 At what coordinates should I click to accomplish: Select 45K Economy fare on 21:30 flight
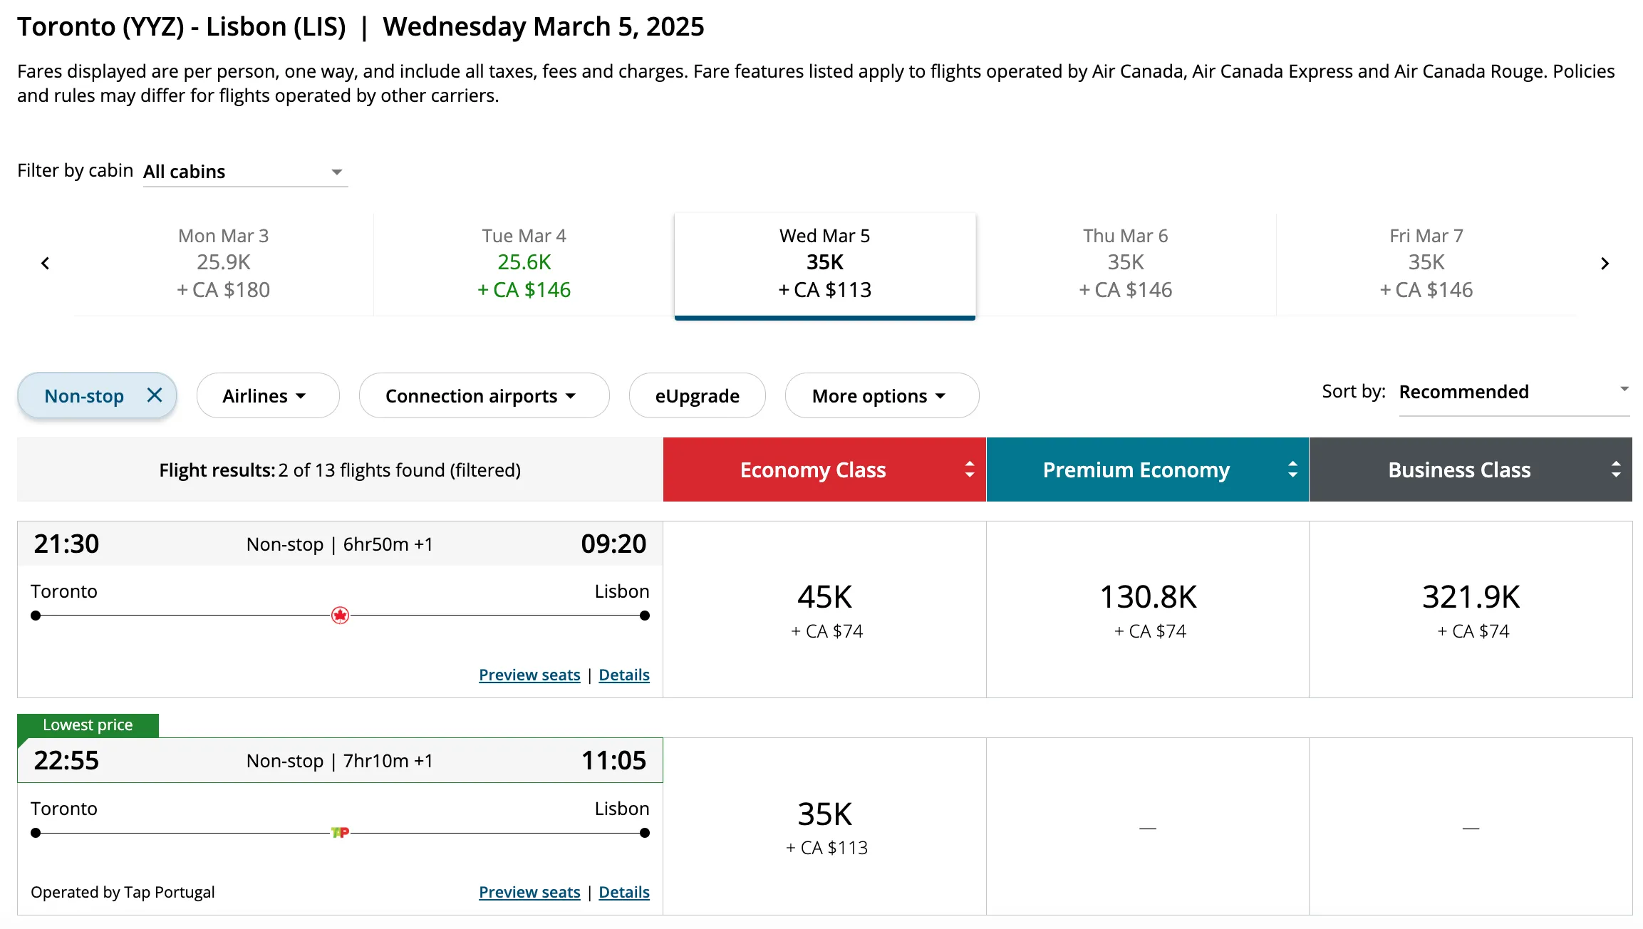pyautogui.click(x=824, y=610)
